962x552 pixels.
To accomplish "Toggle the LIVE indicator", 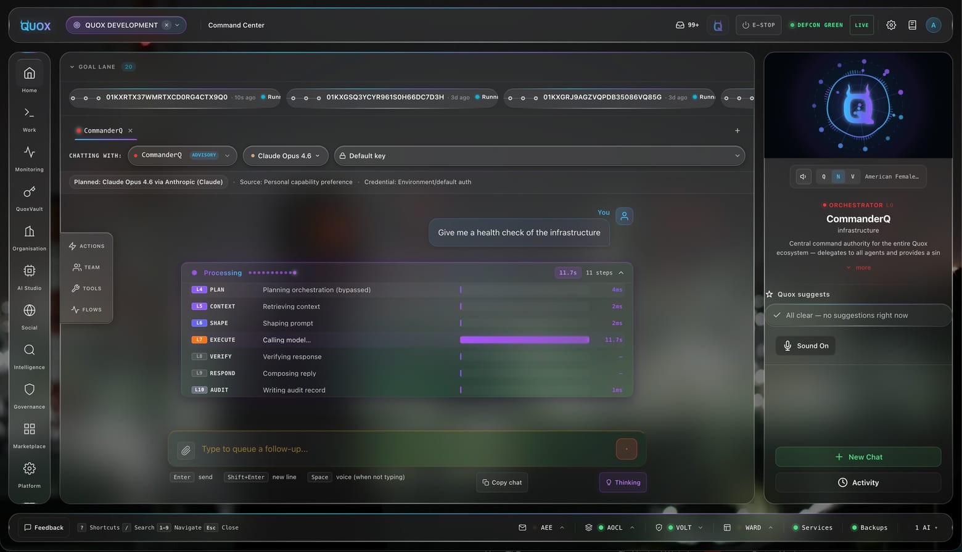I will tap(861, 25).
